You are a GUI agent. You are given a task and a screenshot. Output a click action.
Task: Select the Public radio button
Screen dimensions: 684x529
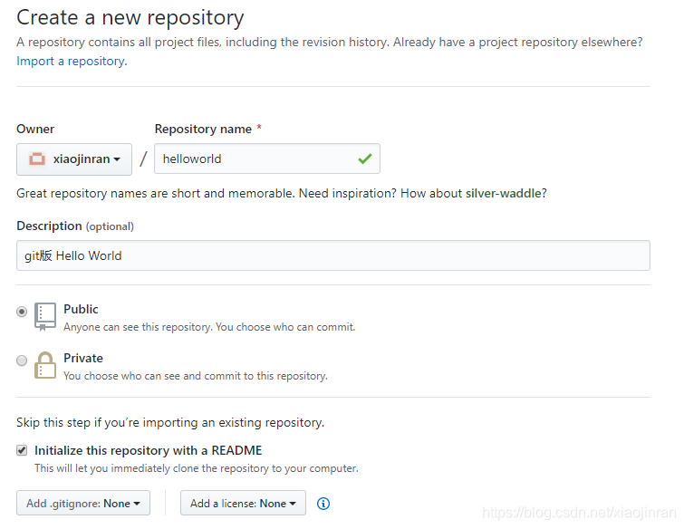[x=22, y=312]
